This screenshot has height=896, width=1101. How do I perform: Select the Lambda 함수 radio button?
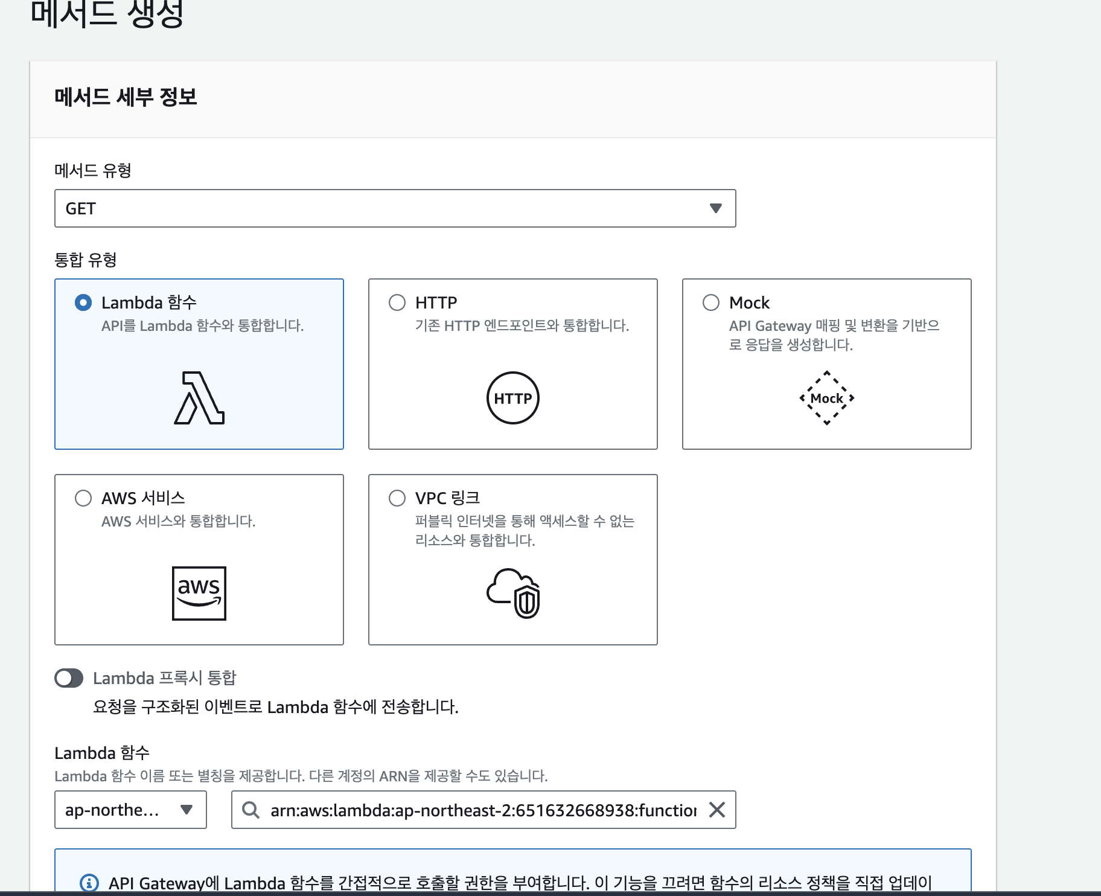83,302
